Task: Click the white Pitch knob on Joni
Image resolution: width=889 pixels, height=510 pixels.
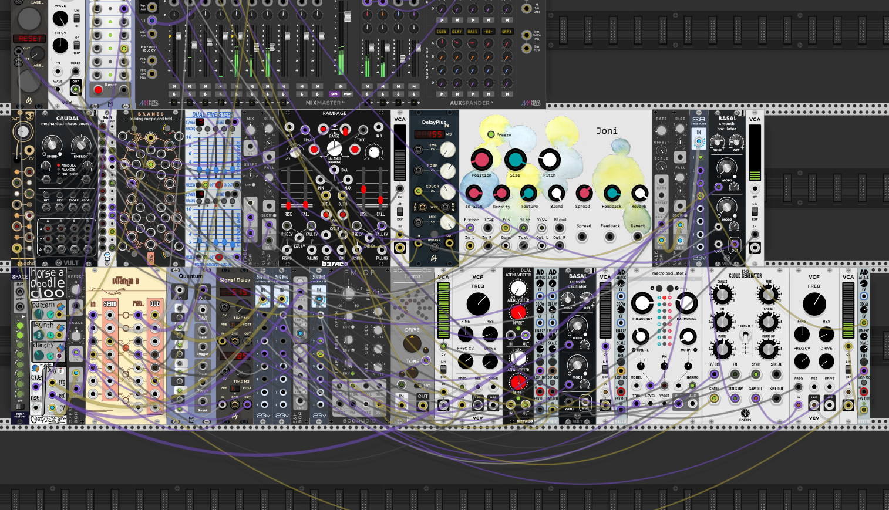Action: (x=549, y=160)
